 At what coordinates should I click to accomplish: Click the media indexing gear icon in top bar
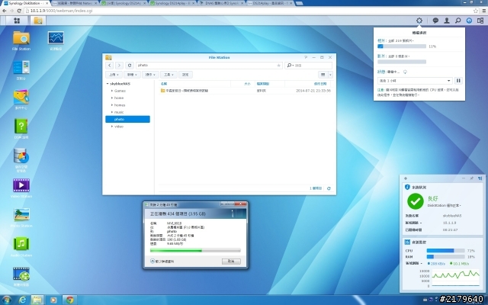(x=419, y=21)
